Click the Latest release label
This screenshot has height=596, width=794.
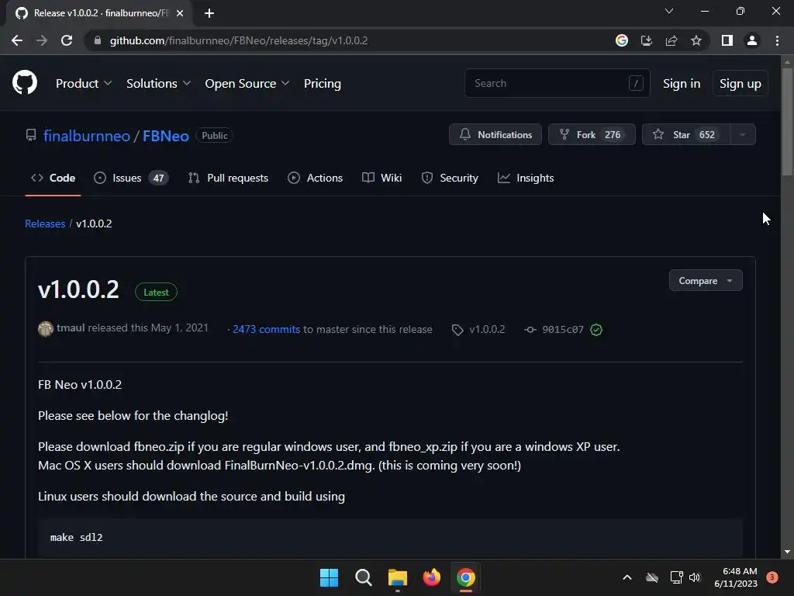point(156,292)
